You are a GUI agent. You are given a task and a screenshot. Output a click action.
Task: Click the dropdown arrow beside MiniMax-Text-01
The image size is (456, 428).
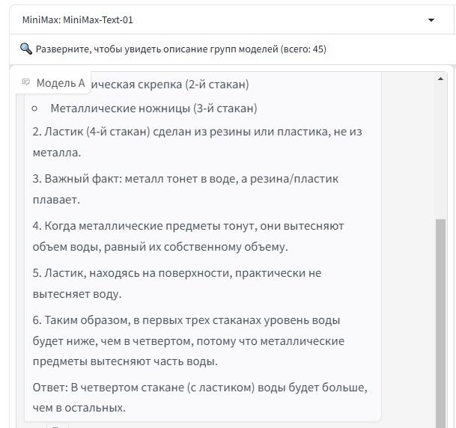click(x=431, y=20)
